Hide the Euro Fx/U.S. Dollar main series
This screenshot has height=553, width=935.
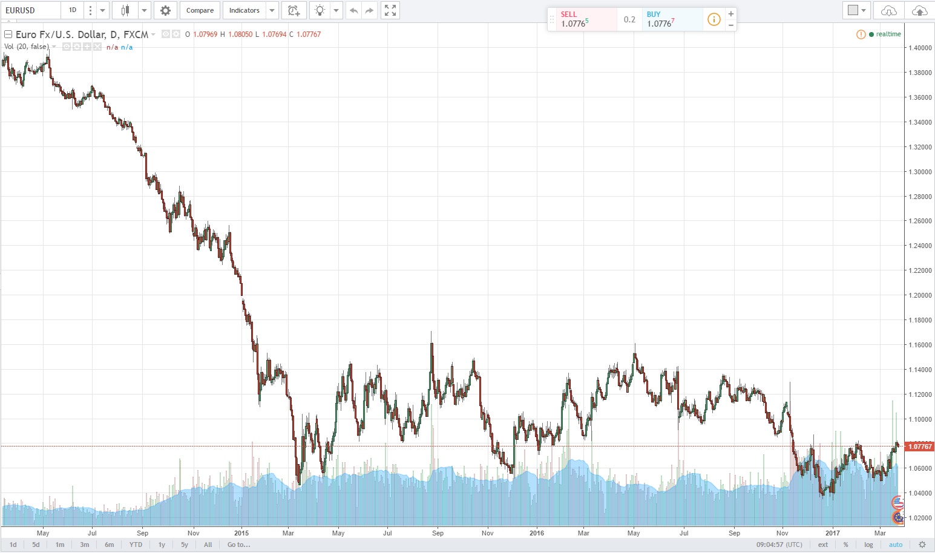(x=165, y=34)
